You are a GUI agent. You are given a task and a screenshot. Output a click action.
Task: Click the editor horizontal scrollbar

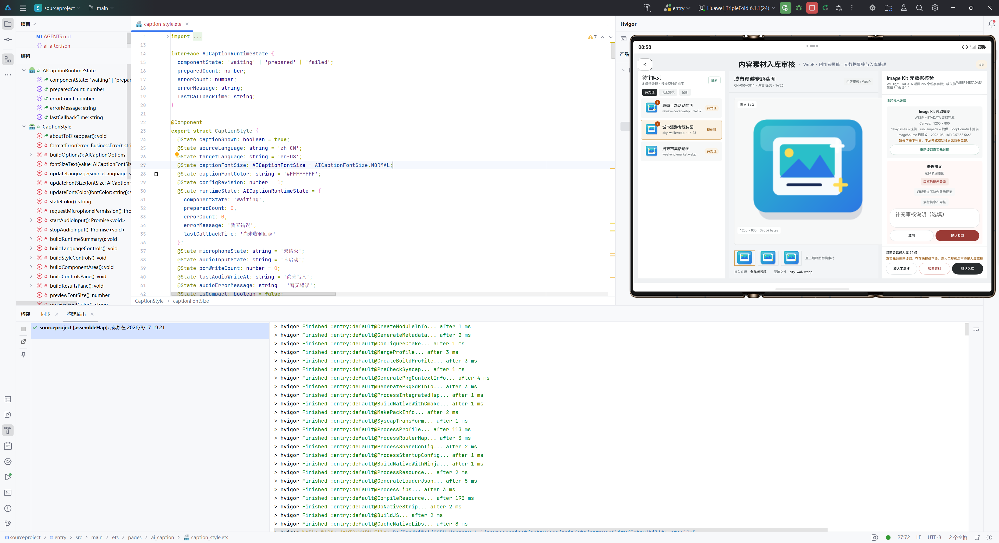[253, 294]
